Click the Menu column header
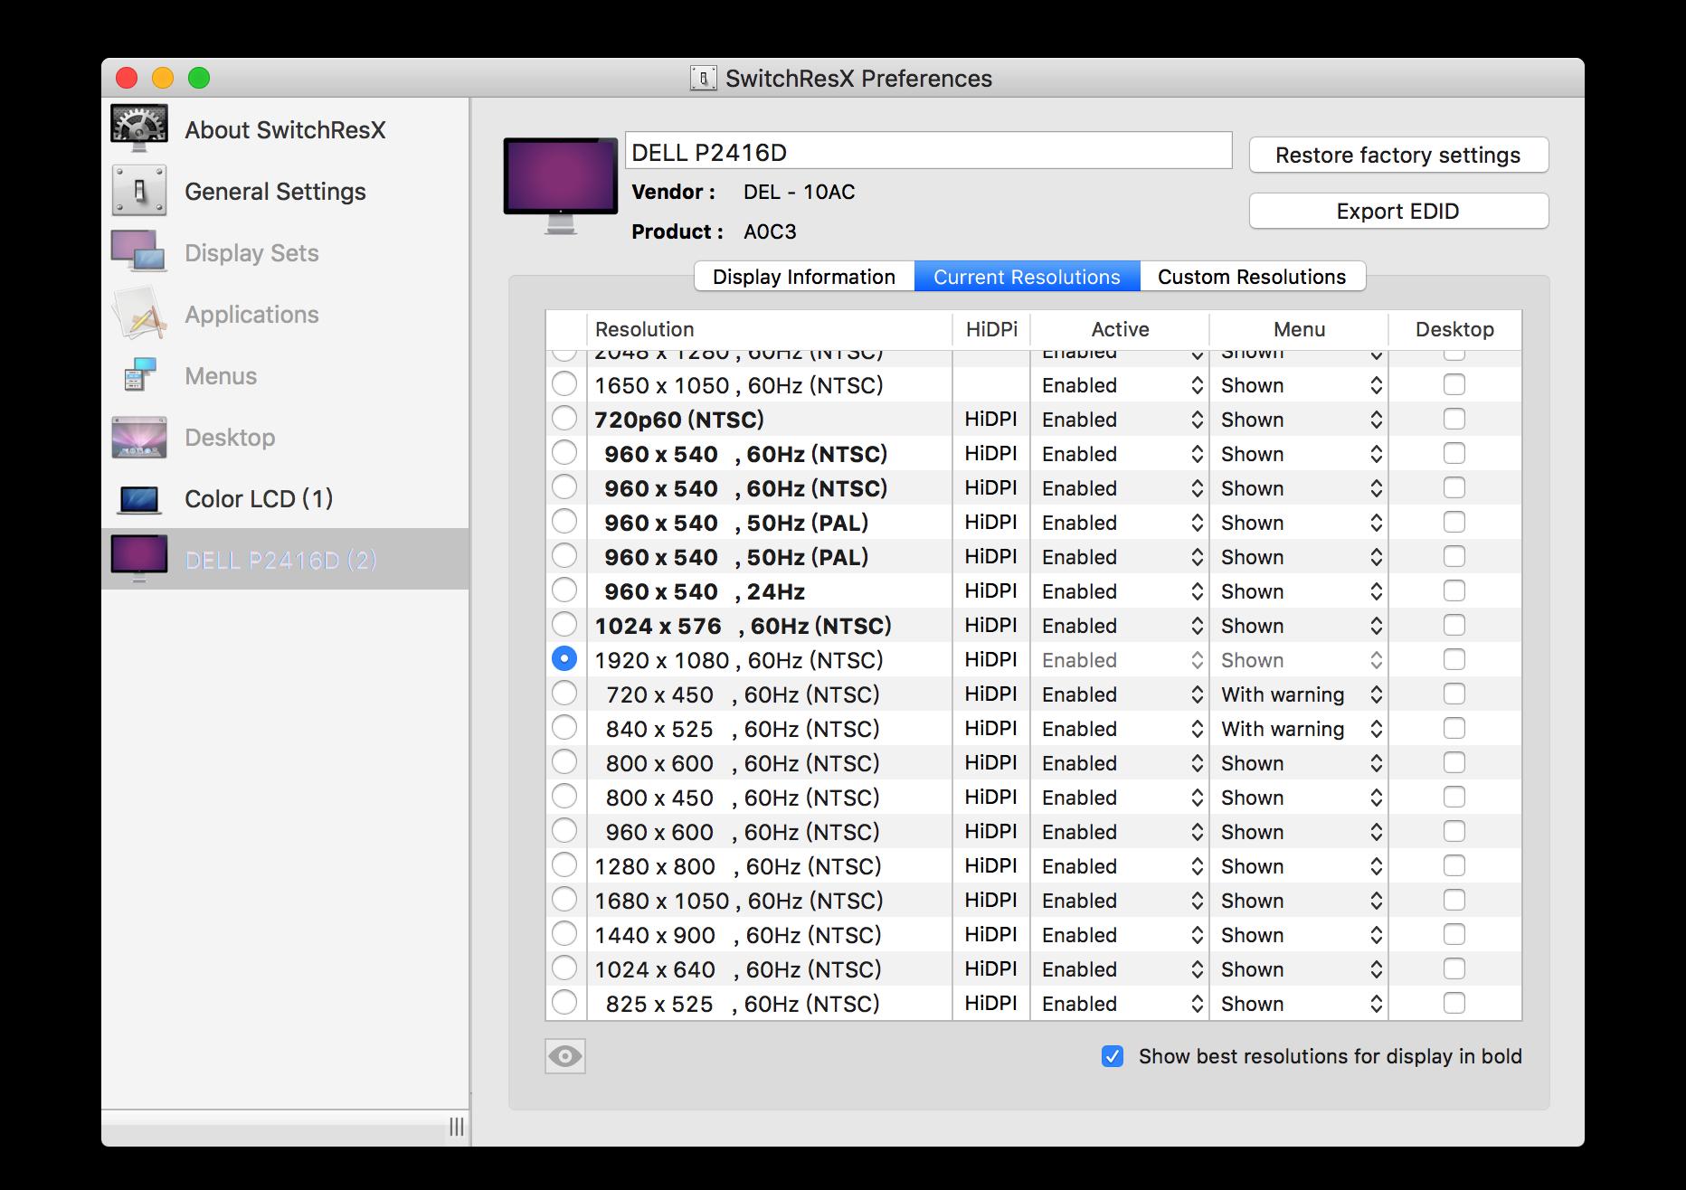The height and width of the screenshot is (1190, 1686). point(1299,329)
